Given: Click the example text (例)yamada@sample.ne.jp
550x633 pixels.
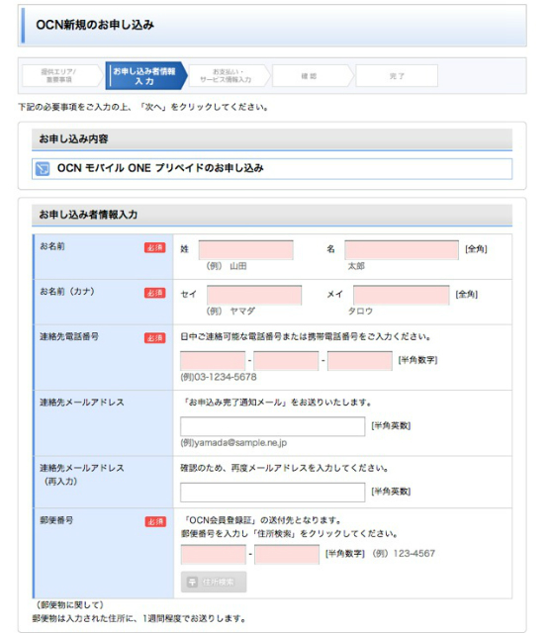Looking at the screenshot, I should click(233, 443).
